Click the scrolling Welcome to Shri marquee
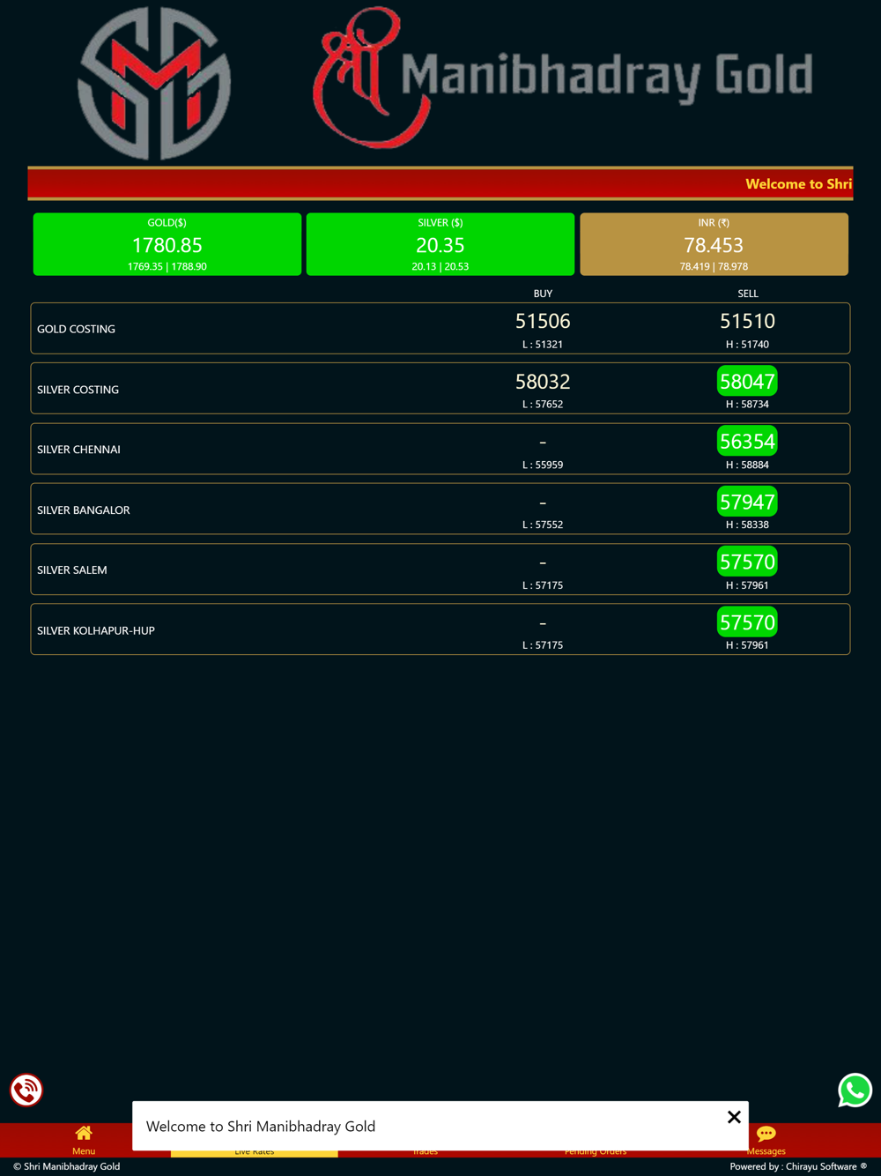The width and height of the screenshot is (881, 1176). (x=798, y=184)
